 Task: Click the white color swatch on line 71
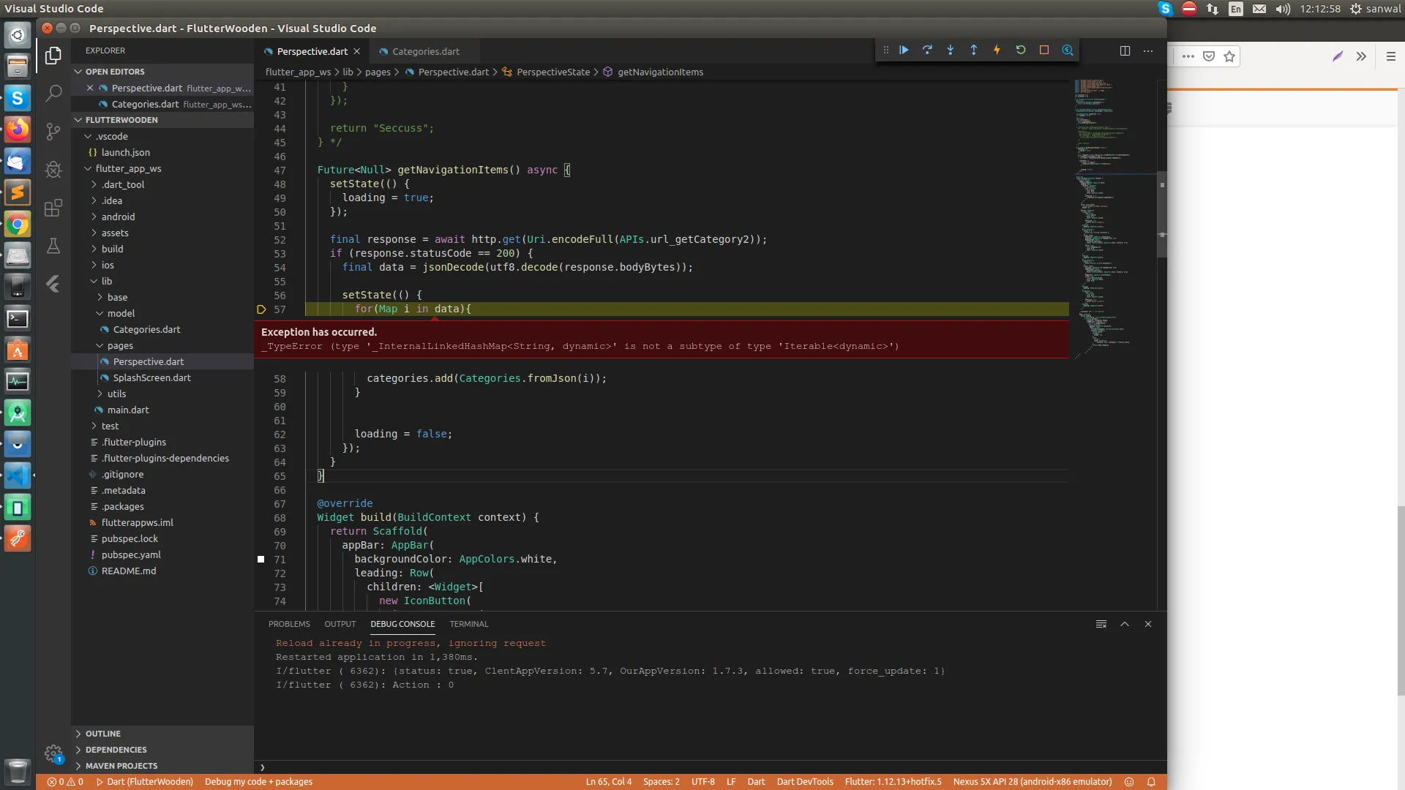point(261,560)
